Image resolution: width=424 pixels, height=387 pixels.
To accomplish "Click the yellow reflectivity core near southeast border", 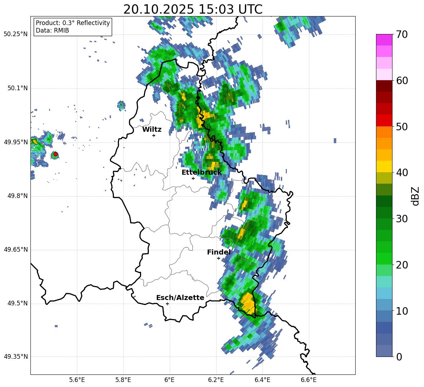I will 248,303.
